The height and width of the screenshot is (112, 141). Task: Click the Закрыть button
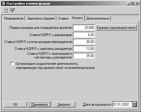tap(64, 105)
